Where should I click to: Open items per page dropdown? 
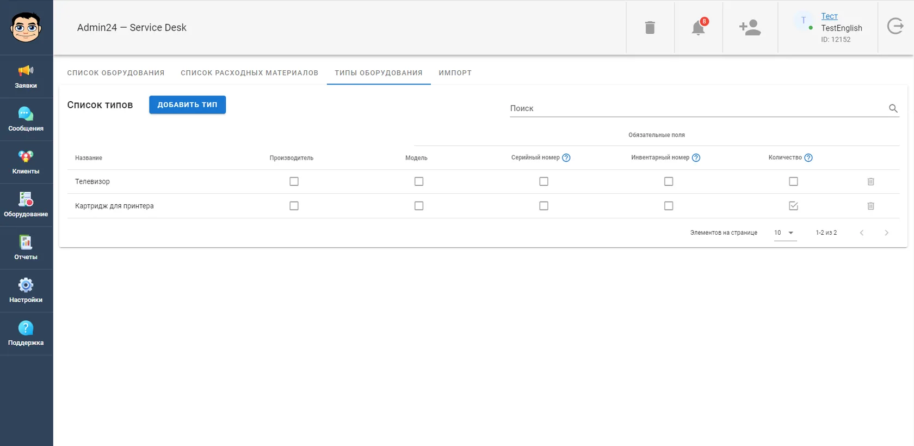tap(785, 233)
